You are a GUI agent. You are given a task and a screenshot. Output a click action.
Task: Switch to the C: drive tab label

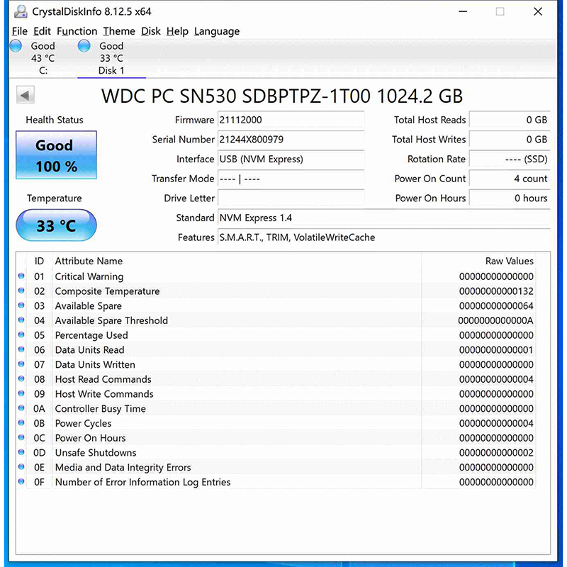click(x=43, y=70)
